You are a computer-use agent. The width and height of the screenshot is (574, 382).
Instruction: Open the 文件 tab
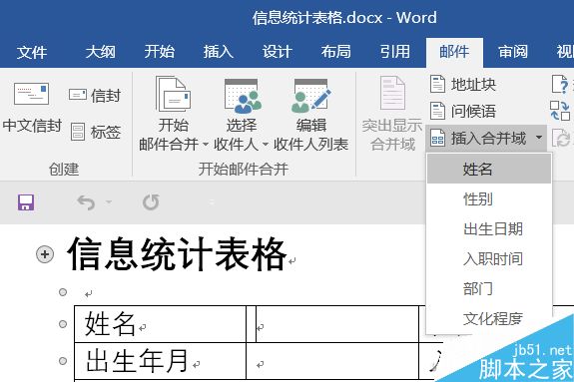click(32, 52)
